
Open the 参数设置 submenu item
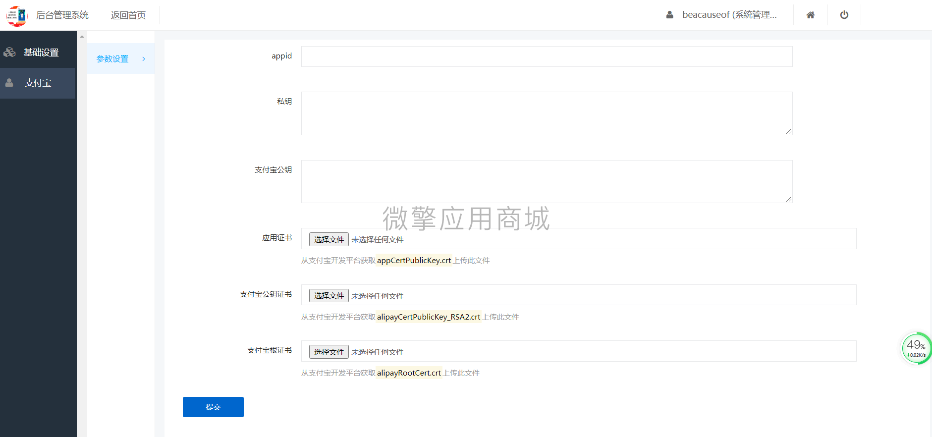[121, 59]
